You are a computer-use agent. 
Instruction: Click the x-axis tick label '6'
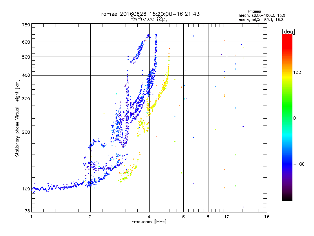(x=183, y=217)
